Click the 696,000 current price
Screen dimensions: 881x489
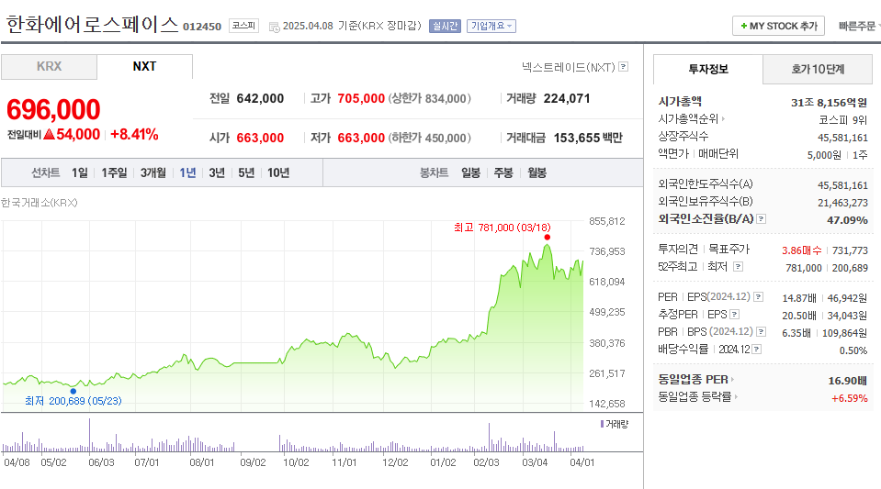[53, 109]
